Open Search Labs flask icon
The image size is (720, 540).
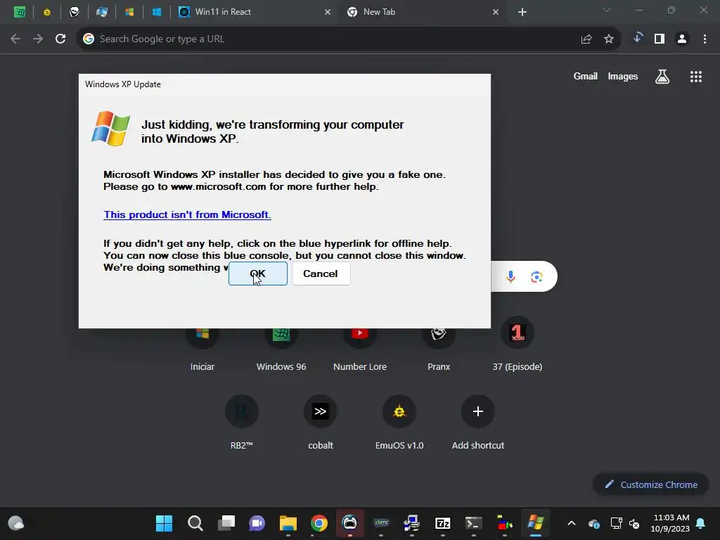[x=662, y=77]
